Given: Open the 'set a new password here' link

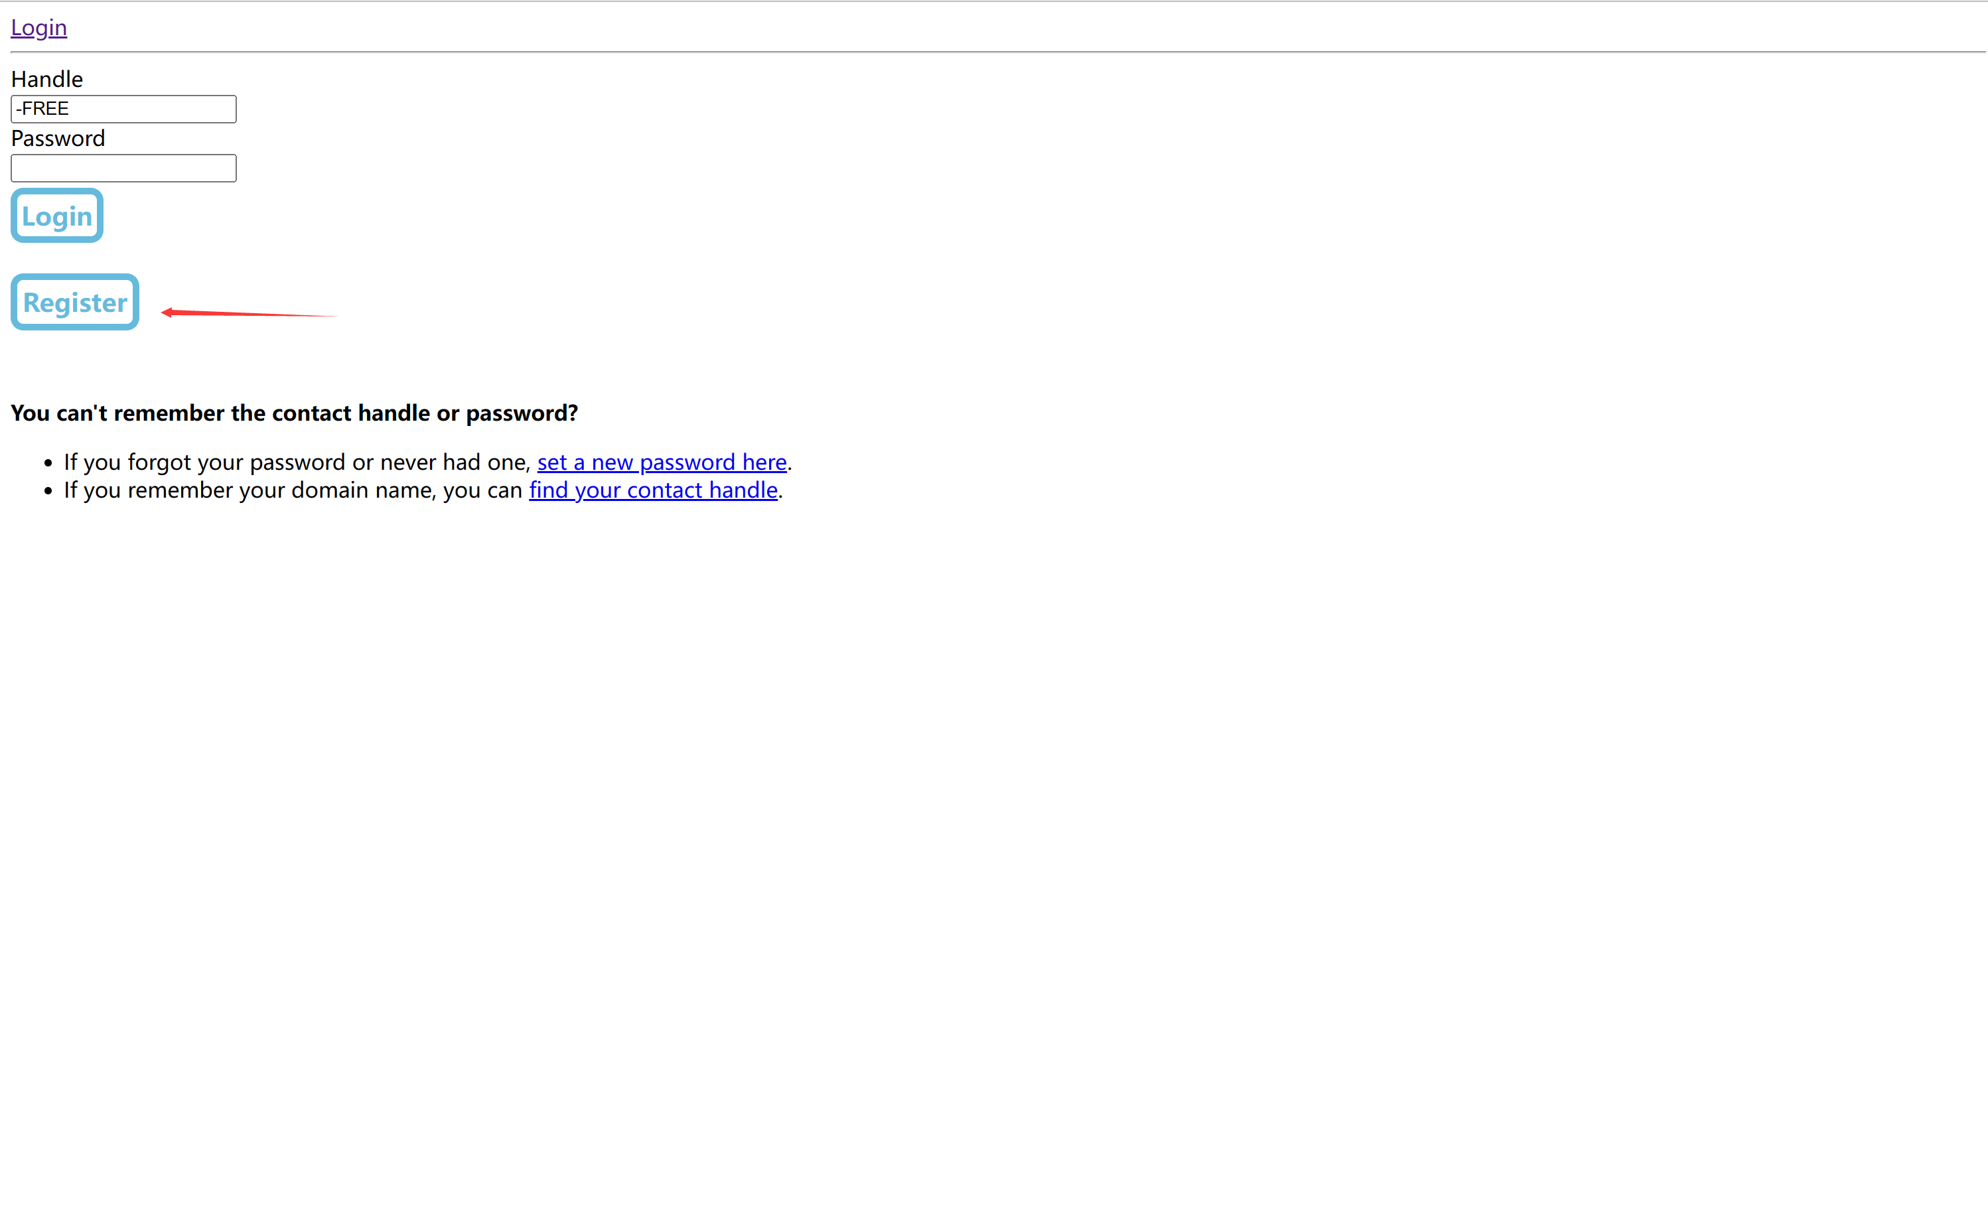Looking at the screenshot, I should [x=662, y=462].
